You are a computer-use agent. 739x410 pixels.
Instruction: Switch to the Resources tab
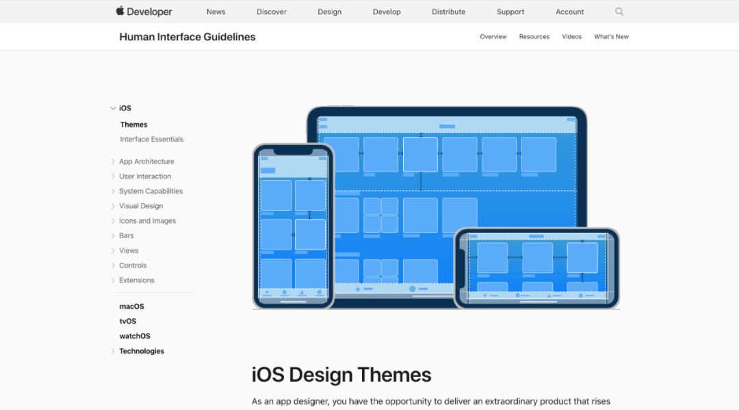[534, 37]
